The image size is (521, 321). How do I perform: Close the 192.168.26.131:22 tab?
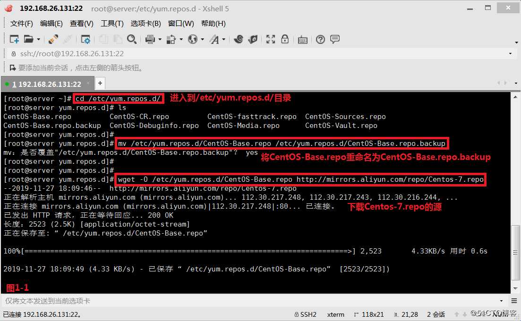click(x=88, y=83)
